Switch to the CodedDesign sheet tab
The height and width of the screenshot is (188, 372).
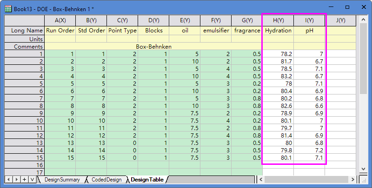click(106, 180)
